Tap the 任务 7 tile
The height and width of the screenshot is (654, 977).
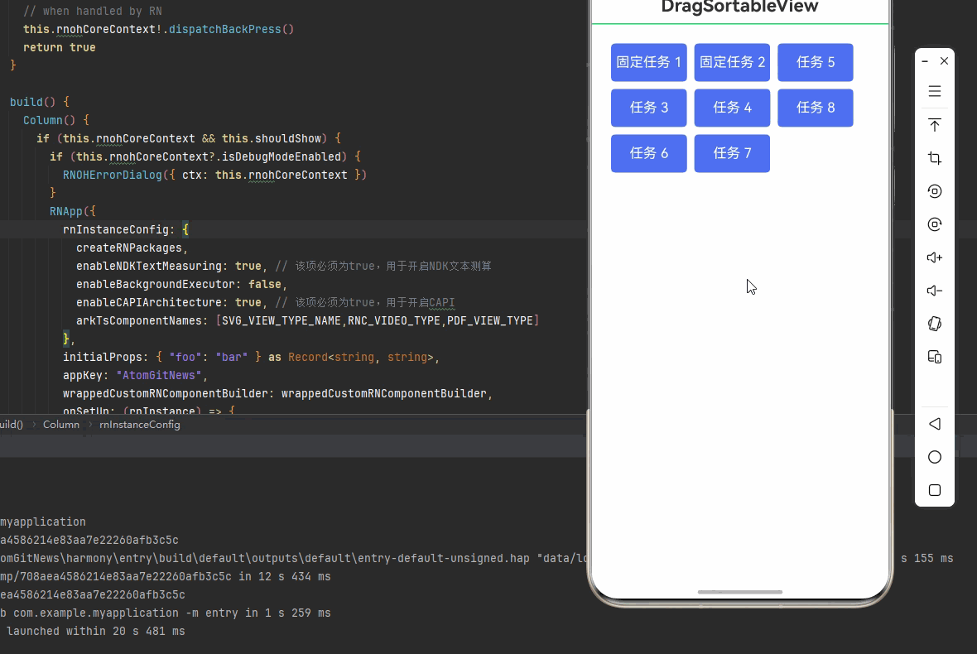point(732,153)
